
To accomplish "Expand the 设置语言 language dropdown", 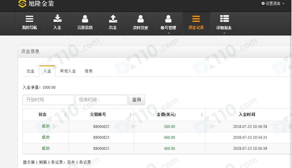I will tap(273, 3).
